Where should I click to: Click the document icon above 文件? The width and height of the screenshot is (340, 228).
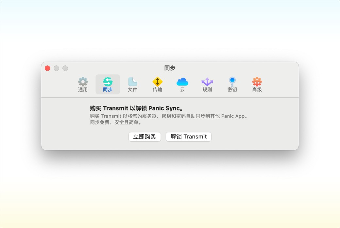[133, 81]
